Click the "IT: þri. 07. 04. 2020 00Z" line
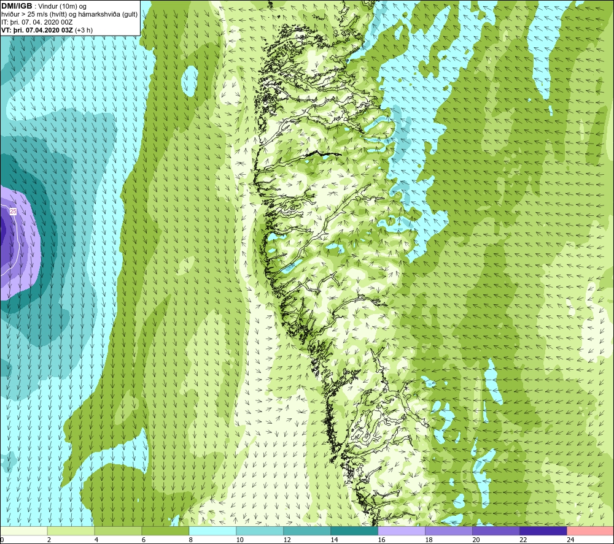The height and width of the screenshot is (544, 614). pos(37,22)
